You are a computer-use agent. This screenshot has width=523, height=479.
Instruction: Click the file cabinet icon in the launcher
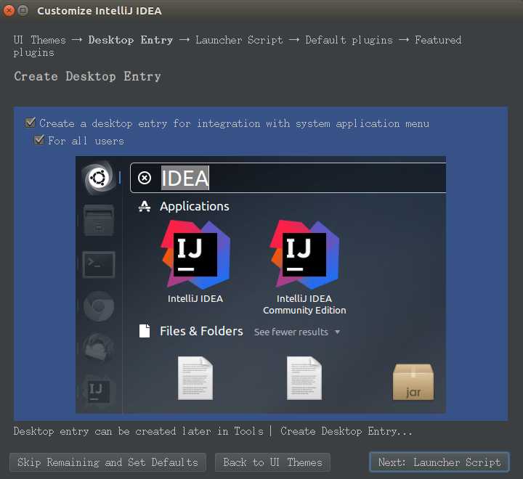(99, 221)
